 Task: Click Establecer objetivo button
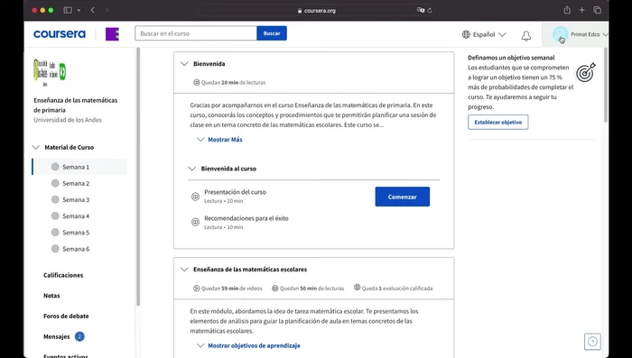point(498,122)
